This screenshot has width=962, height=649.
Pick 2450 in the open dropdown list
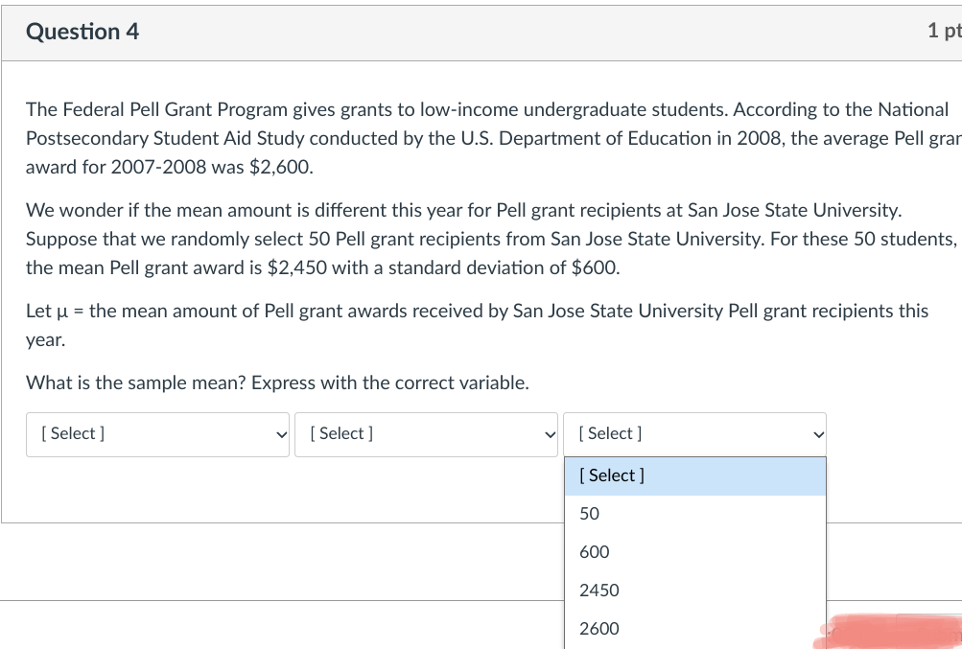click(x=599, y=591)
